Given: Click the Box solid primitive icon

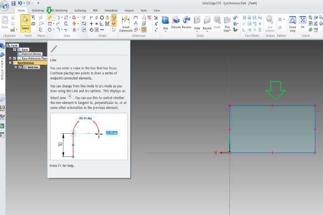Looking at the screenshot, I should [165, 20].
